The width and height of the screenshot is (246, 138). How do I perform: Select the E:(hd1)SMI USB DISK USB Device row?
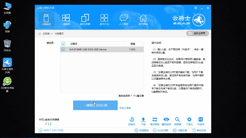pos(102,49)
